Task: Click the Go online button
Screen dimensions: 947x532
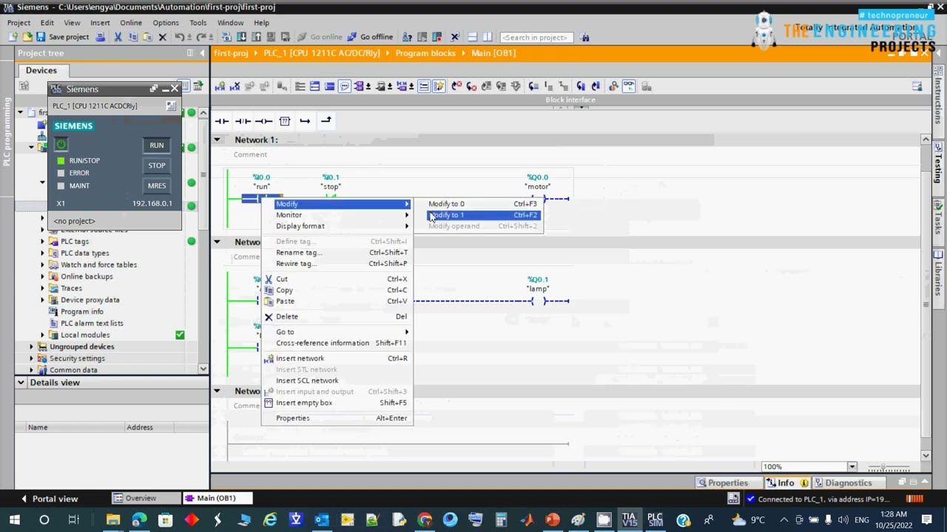Action: (x=320, y=37)
